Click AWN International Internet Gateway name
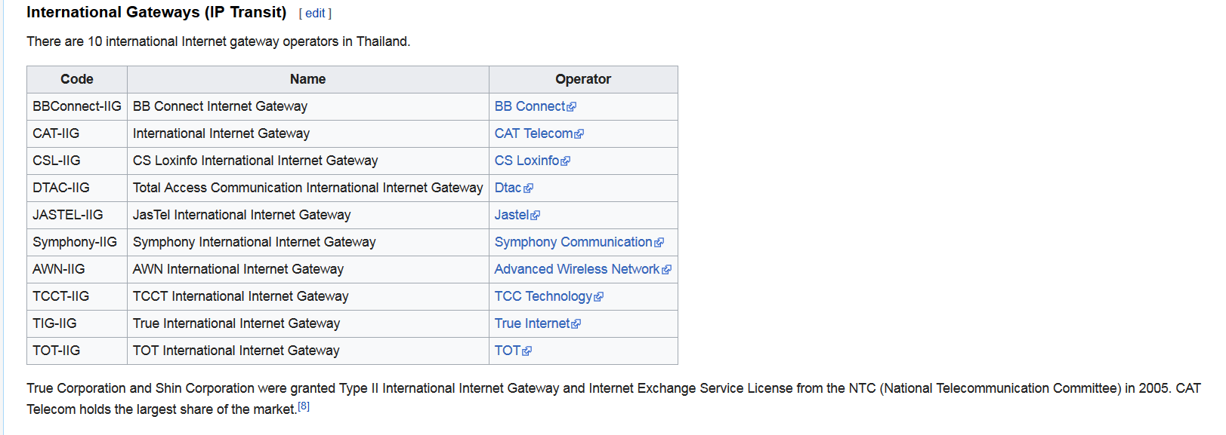The height and width of the screenshot is (435, 1226). (308, 269)
